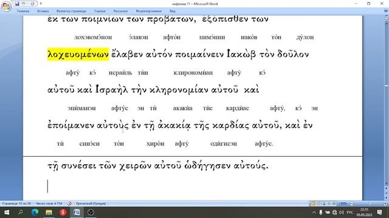This screenshot has height=218, width=389.
Task: Click the Greek word κληρονομίαν
Action: tap(179, 90)
